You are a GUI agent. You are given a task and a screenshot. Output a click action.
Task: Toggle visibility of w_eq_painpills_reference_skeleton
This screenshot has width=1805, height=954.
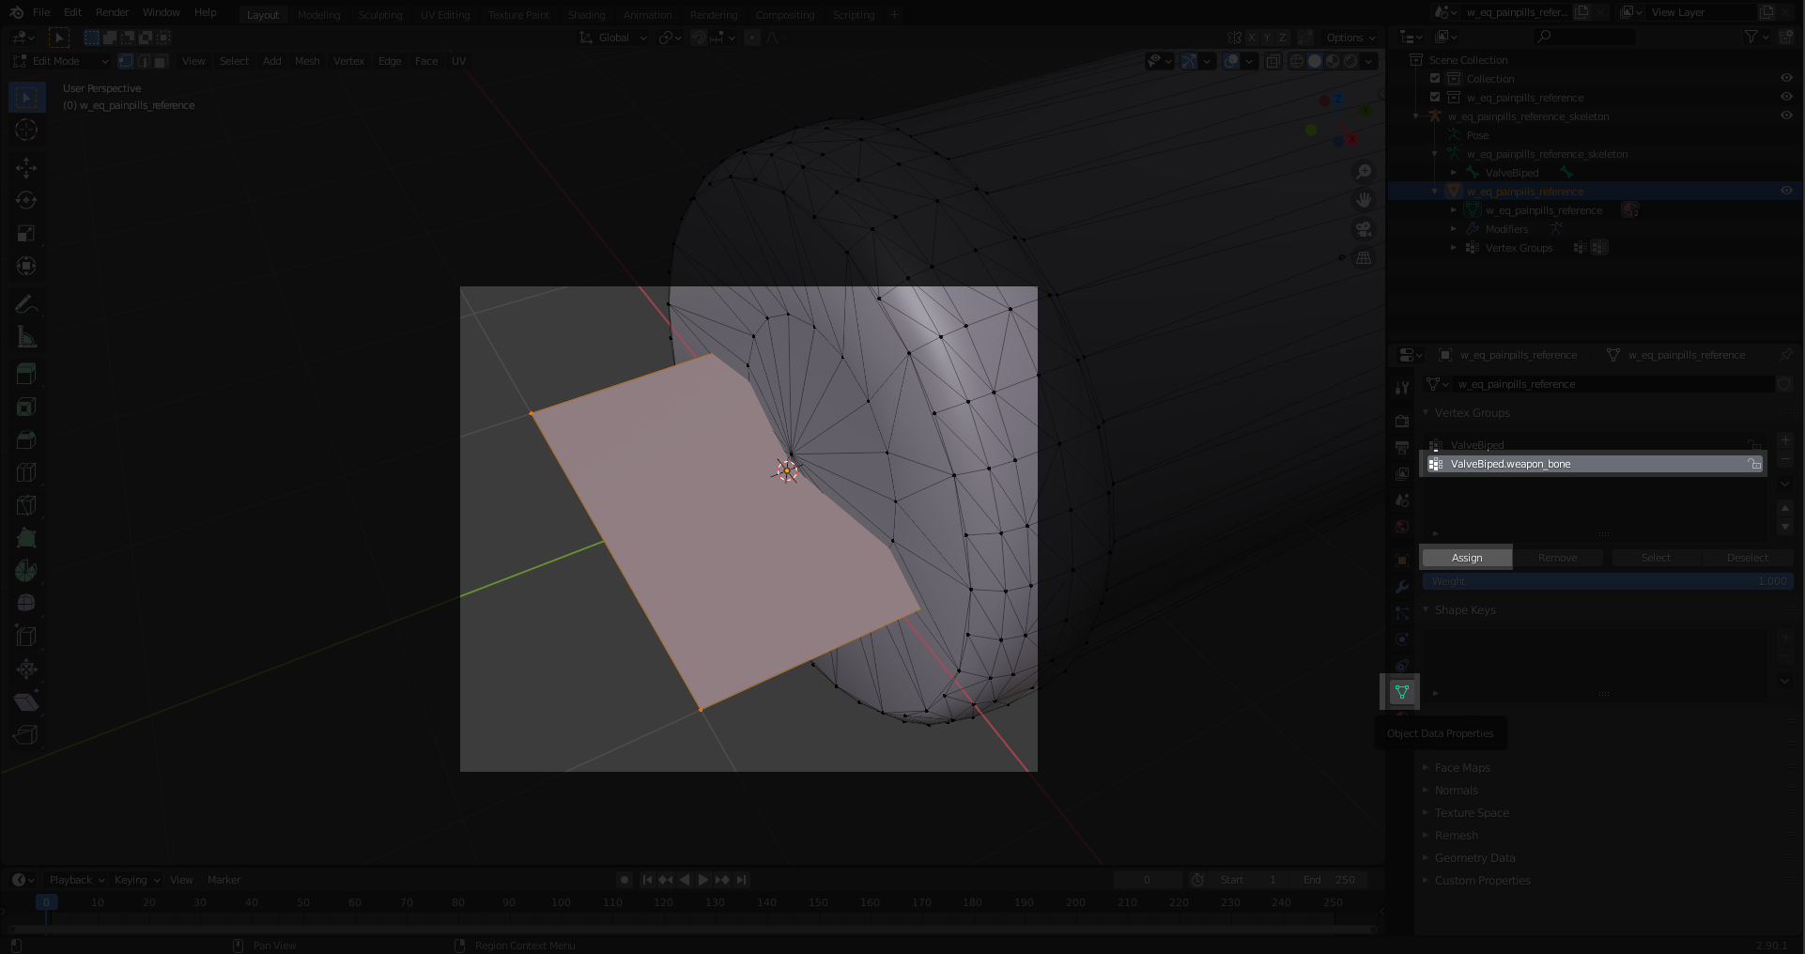point(1786,116)
